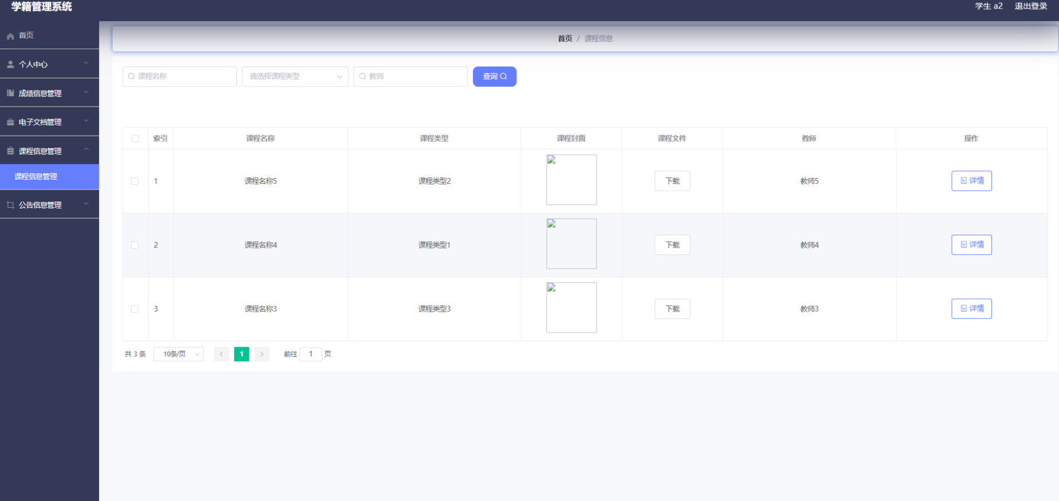
Task: Download the file for 课程名称5
Action: point(673,181)
